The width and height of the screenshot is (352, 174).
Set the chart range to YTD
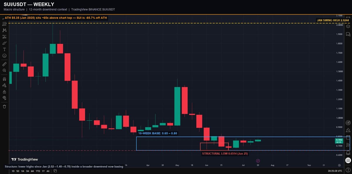(x=38, y=171)
